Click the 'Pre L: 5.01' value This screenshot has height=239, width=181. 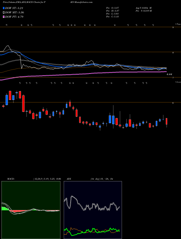click(113, 14)
